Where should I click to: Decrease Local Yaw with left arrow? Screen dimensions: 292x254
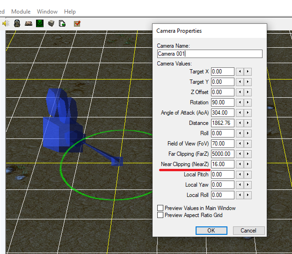pyautogui.click(x=240, y=185)
